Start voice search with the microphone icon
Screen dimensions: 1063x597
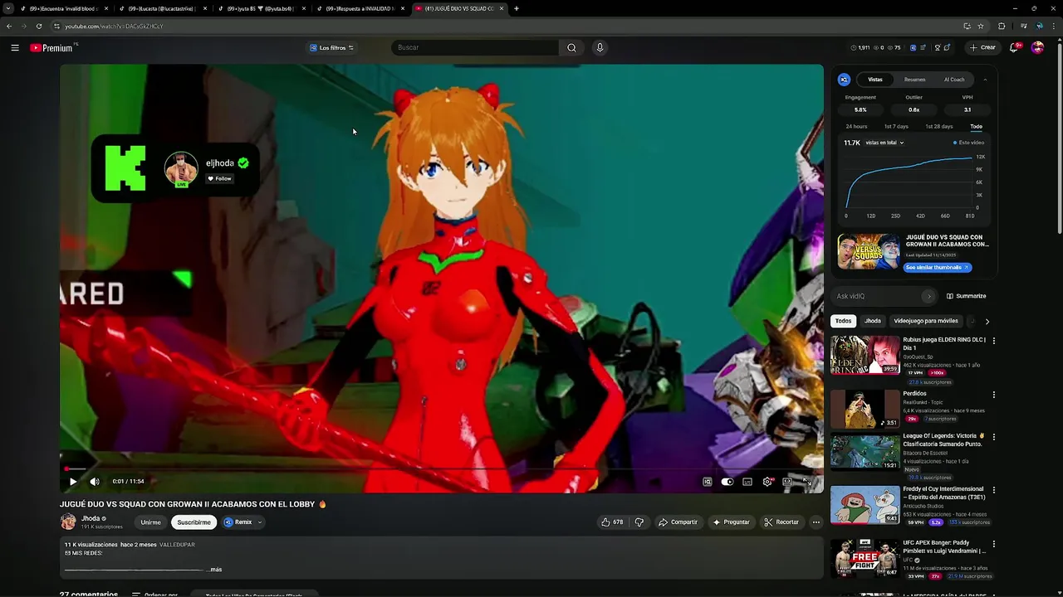[x=600, y=48]
